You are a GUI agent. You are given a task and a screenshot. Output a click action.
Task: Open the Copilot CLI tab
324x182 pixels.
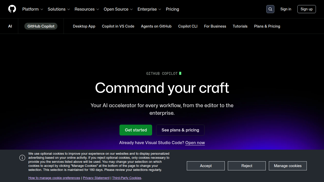pyautogui.click(x=188, y=26)
